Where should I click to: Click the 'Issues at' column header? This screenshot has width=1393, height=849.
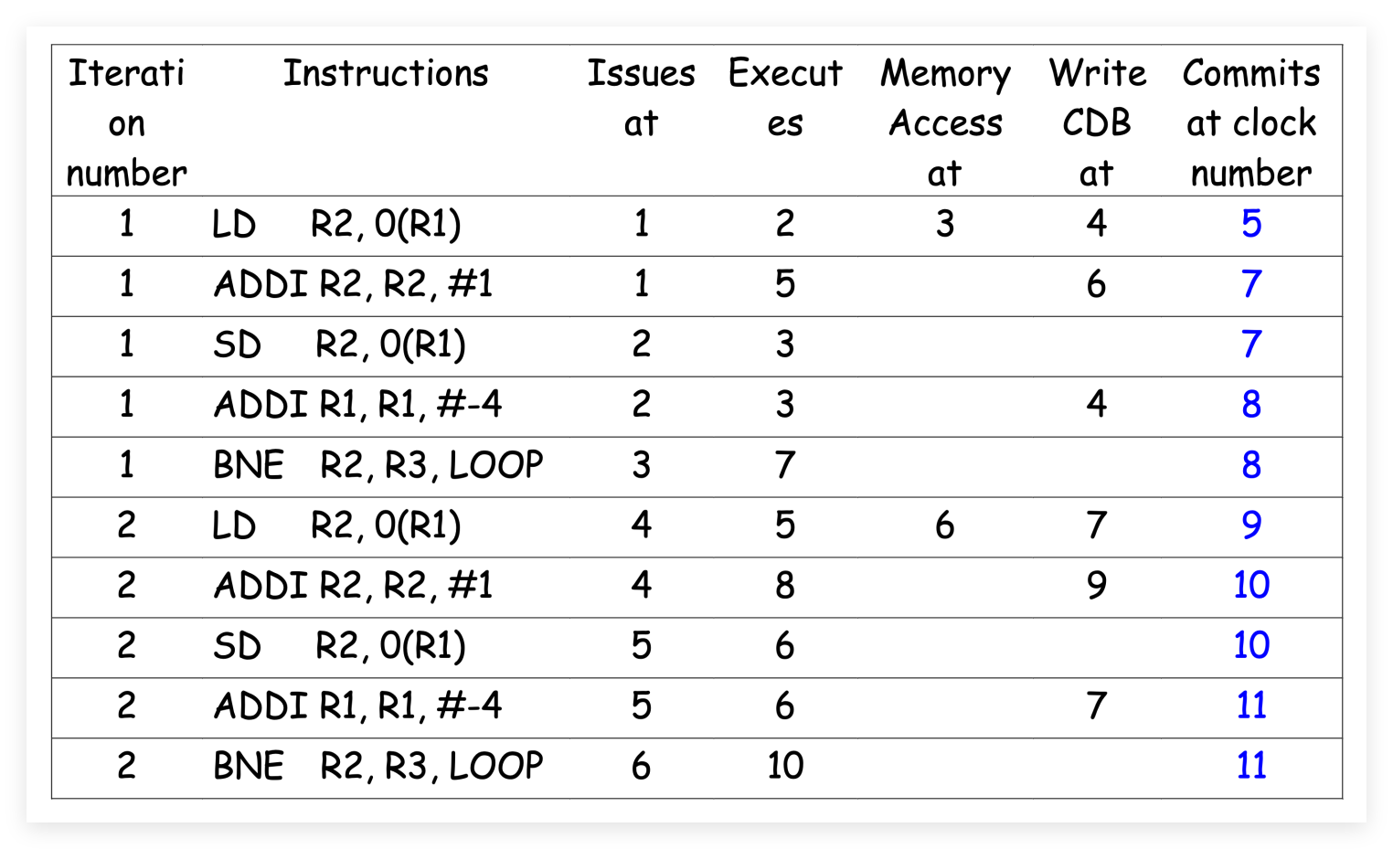click(x=641, y=98)
